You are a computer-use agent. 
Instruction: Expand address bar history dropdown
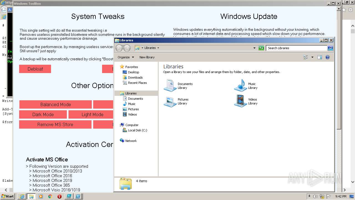[x=254, y=48]
